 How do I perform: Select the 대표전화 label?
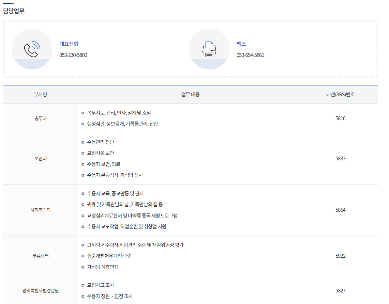tap(69, 44)
